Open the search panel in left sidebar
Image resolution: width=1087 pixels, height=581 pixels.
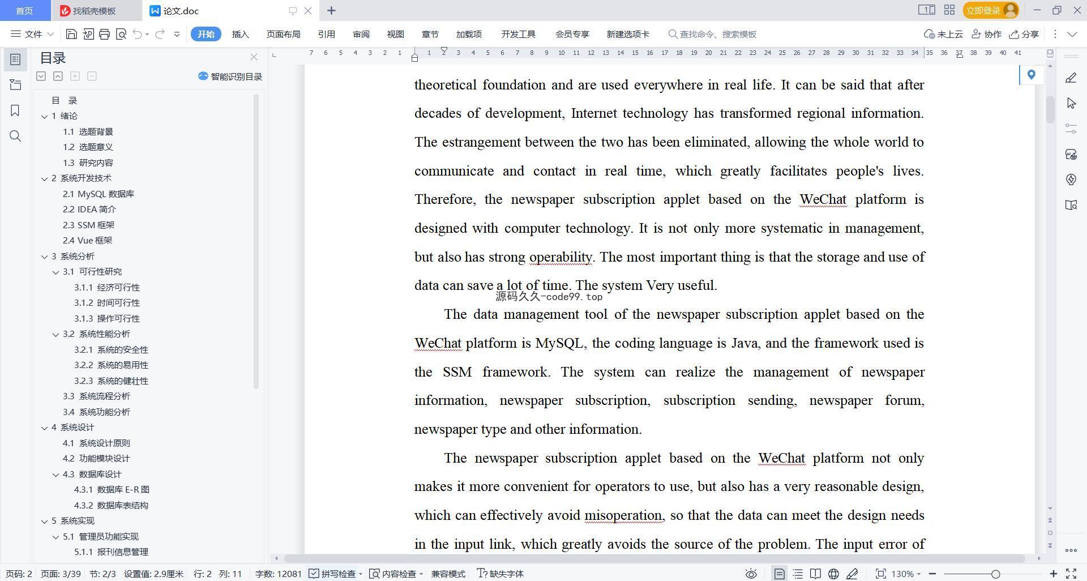[15, 136]
